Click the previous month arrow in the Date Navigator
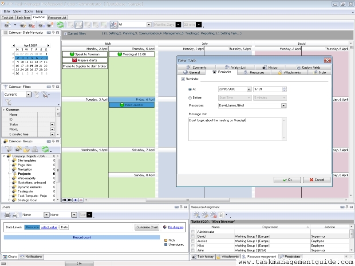Screen dimensions: 355x266 click(14, 46)
